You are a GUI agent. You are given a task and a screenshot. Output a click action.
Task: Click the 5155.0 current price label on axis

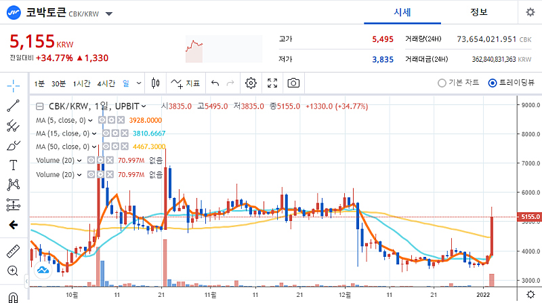coord(529,217)
